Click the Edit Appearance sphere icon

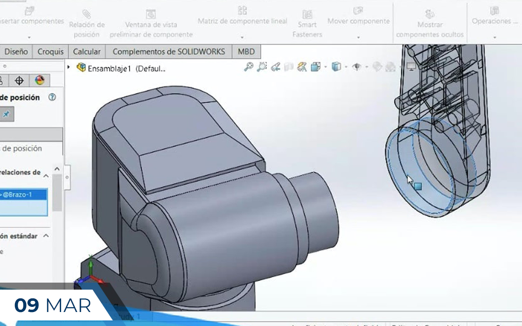pyautogui.click(x=377, y=67)
